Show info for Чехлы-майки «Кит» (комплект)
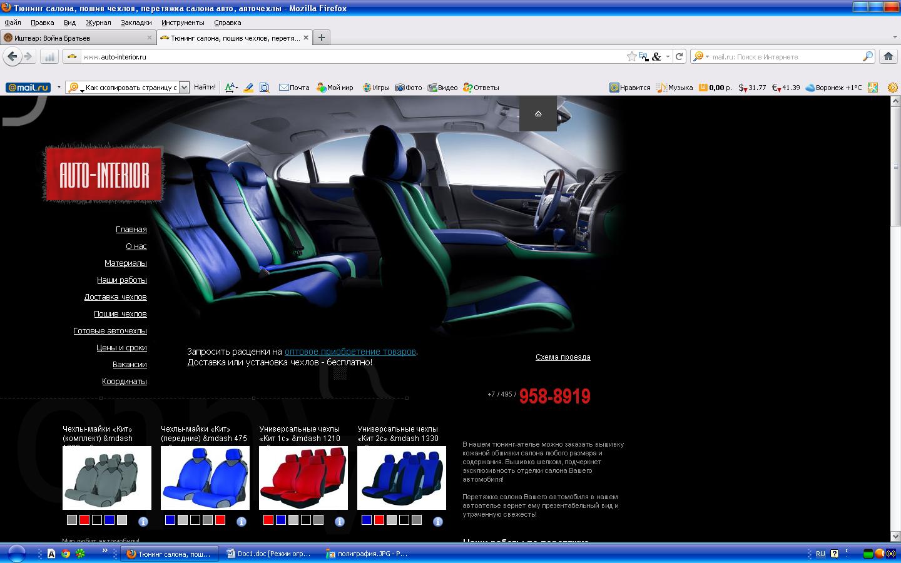The width and height of the screenshot is (901, 563). [x=143, y=521]
